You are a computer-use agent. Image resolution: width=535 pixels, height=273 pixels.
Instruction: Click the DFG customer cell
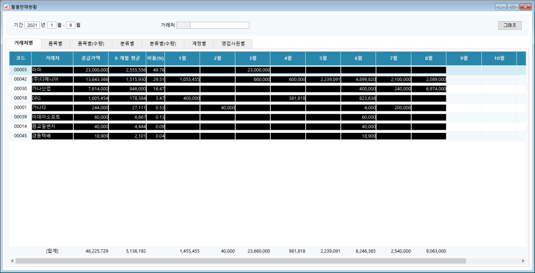point(52,98)
